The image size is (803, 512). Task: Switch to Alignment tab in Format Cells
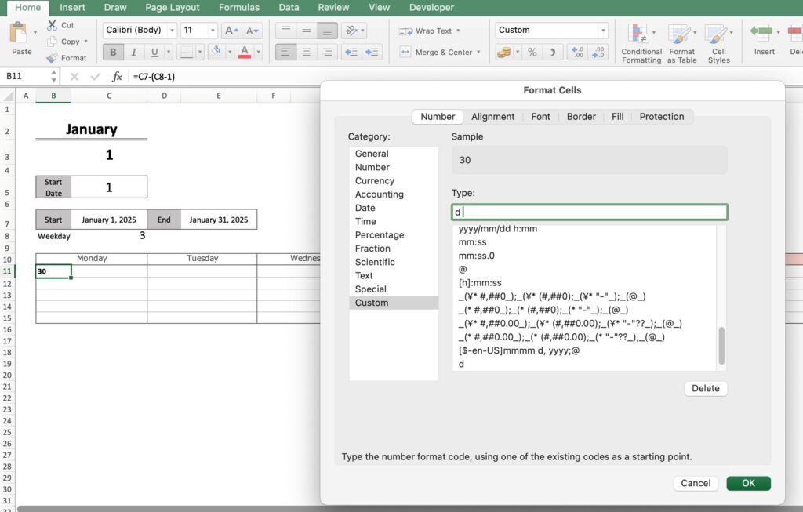(492, 117)
